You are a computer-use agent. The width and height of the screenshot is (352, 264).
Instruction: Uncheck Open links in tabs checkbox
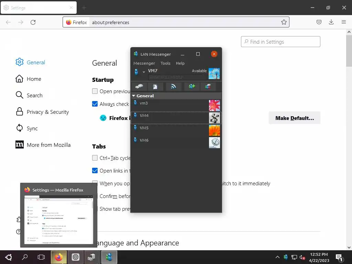[x=95, y=170]
